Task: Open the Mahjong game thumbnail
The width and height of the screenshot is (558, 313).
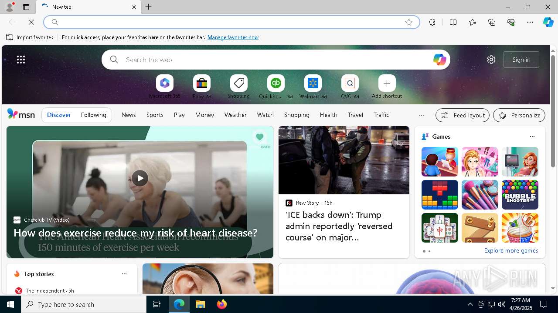Action: pyautogui.click(x=440, y=228)
